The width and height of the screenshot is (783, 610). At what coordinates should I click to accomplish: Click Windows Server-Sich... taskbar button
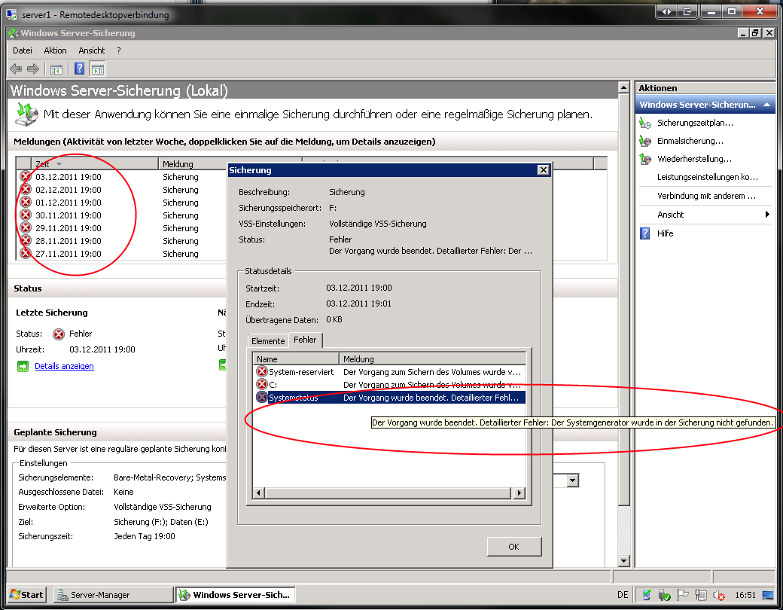click(236, 594)
